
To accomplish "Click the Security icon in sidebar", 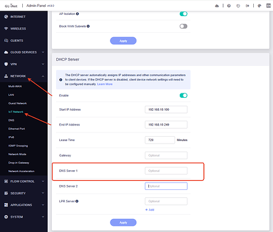I will click(x=6, y=193).
